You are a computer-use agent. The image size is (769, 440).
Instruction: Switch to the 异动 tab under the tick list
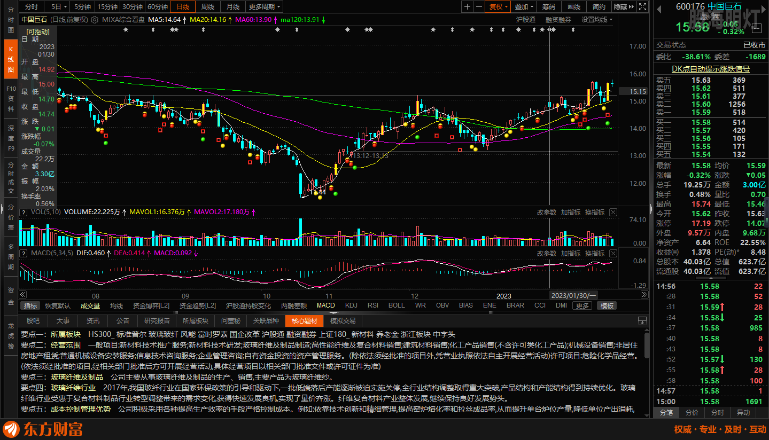743,412
